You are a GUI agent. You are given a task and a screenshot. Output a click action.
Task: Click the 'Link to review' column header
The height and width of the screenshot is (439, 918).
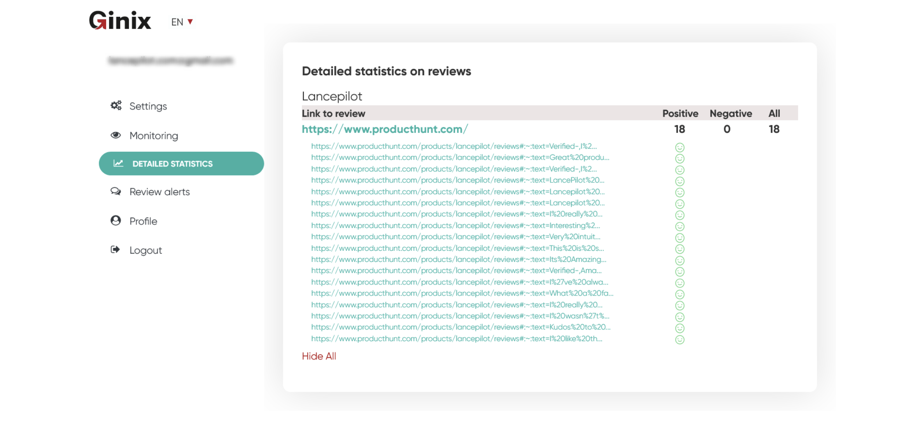click(x=333, y=113)
